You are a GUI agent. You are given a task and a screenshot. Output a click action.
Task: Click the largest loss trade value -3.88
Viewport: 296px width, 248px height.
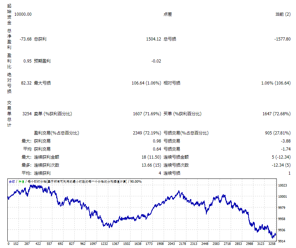pos(286,141)
